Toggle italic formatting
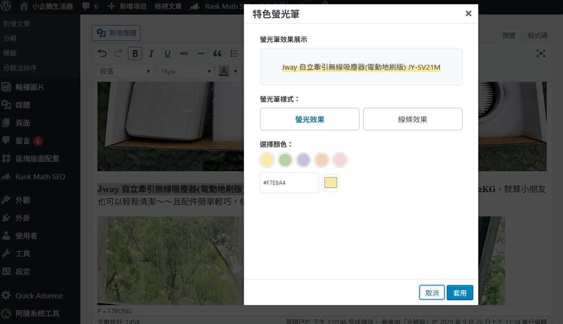The width and height of the screenshot is (563, 324). point(151,54)
